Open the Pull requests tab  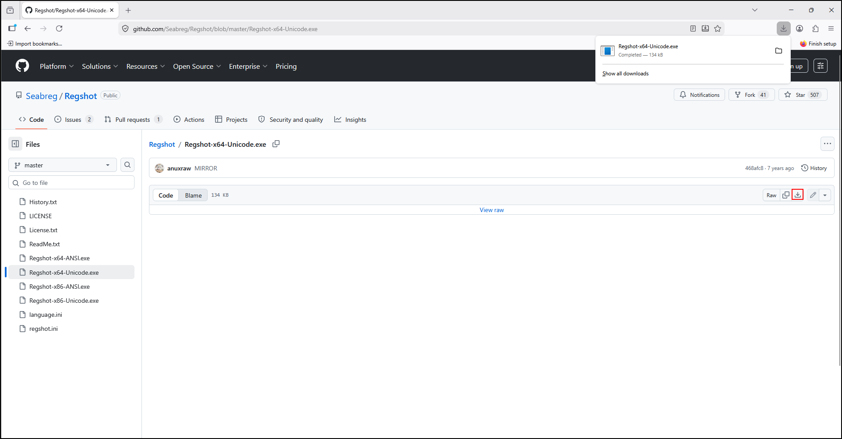pyautogui.click(x=133, y=120)
